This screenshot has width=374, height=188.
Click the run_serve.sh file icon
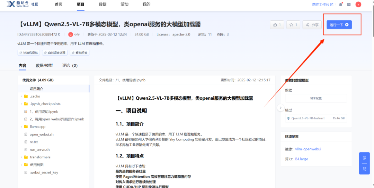click(26, 149)
